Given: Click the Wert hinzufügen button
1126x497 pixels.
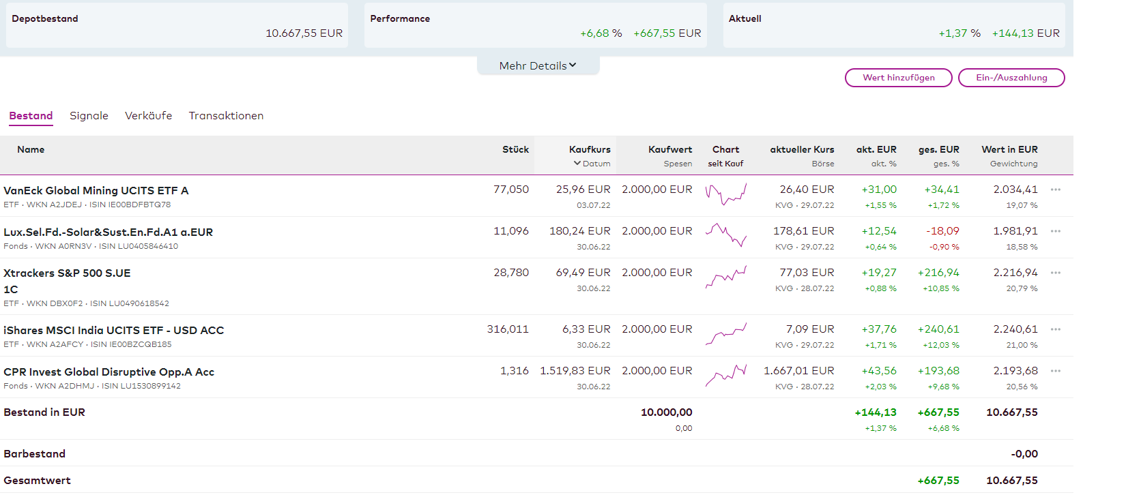Looking at the screenshot, I should coord(898,78).
